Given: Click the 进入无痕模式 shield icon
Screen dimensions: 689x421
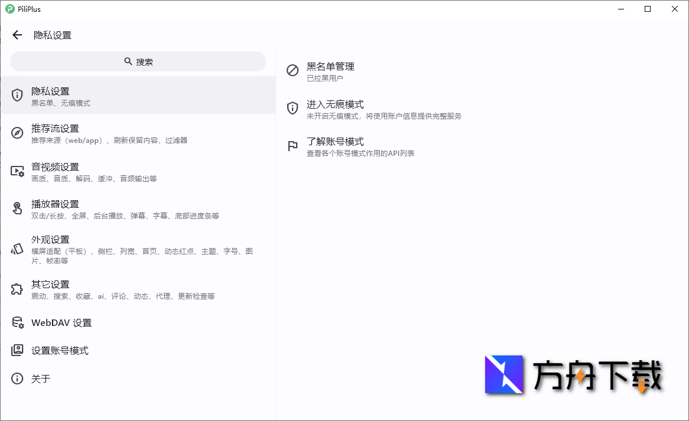Looking at the screenshot, I should (x=292, y=108).
